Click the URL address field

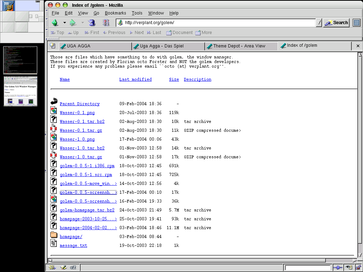click(218, 23)
